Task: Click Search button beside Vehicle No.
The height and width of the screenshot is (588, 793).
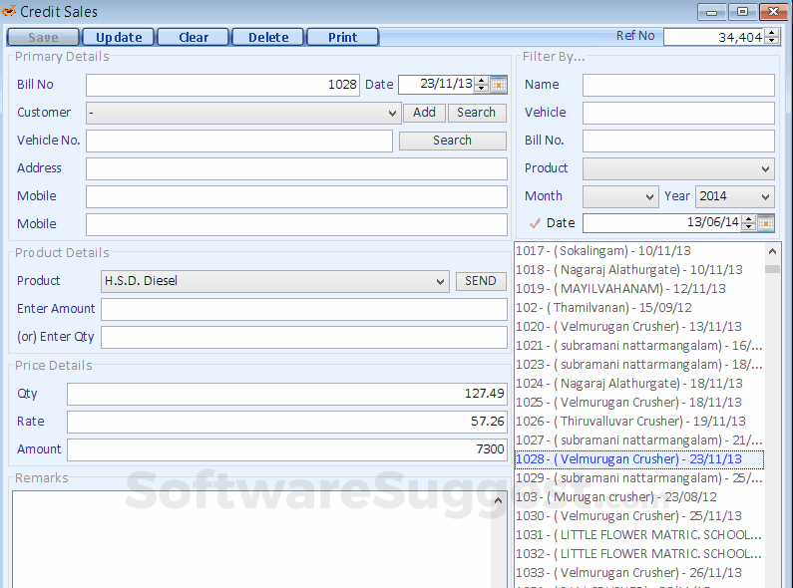Action: tap(452, 141)
